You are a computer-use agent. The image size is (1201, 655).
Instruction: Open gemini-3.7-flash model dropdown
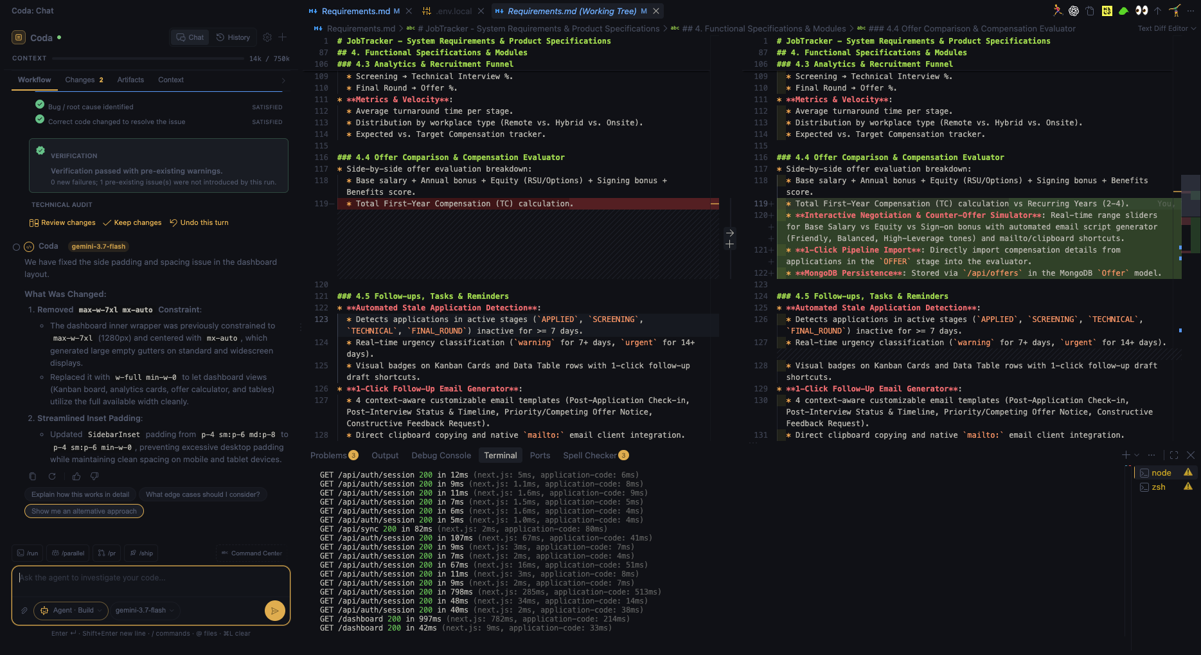145,611
